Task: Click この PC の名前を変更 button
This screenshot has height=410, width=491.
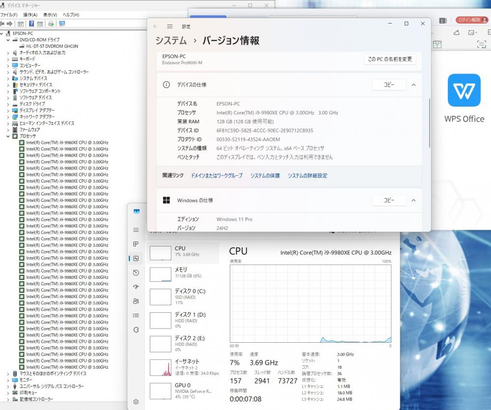Action: click(x=390, y=59)
